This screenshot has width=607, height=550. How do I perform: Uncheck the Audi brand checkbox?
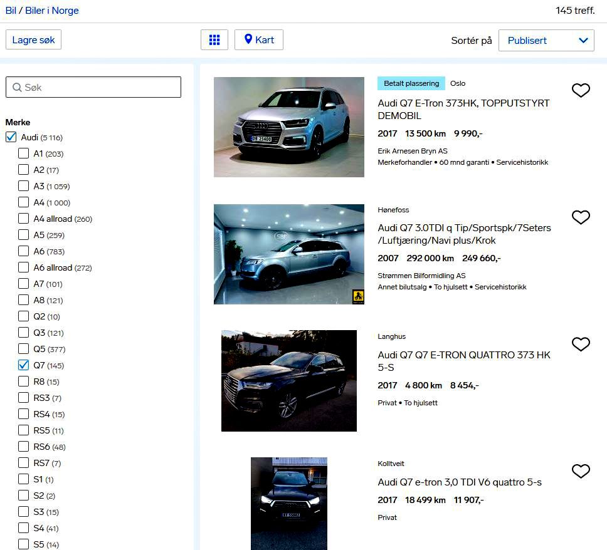pyautogui.click(x=11, y=137)
